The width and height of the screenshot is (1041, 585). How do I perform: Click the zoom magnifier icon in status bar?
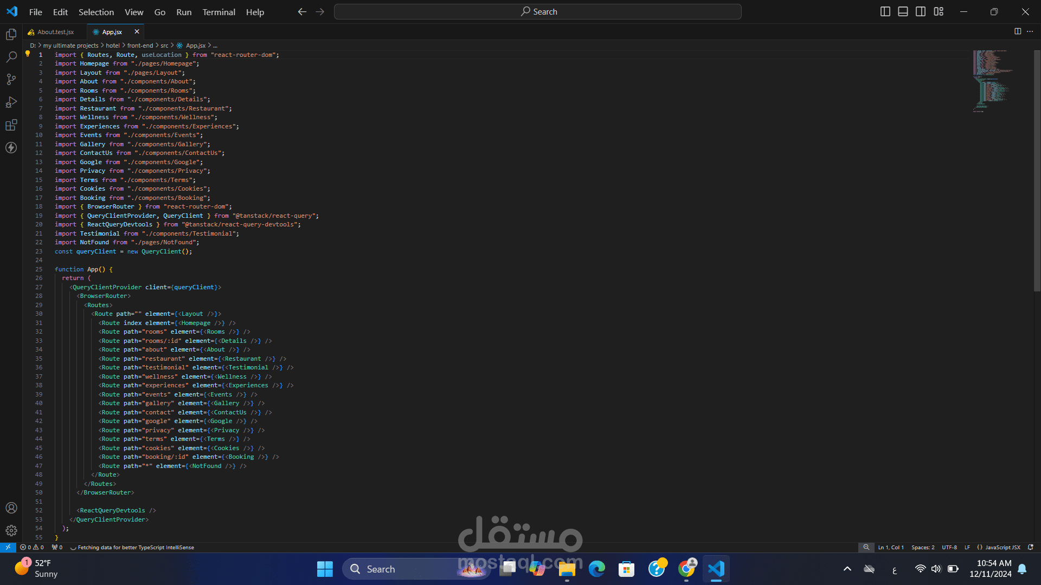pyautogui.click(x=866, y=548)
